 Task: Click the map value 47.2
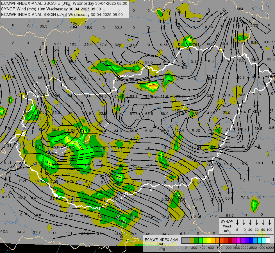point(38,198)
